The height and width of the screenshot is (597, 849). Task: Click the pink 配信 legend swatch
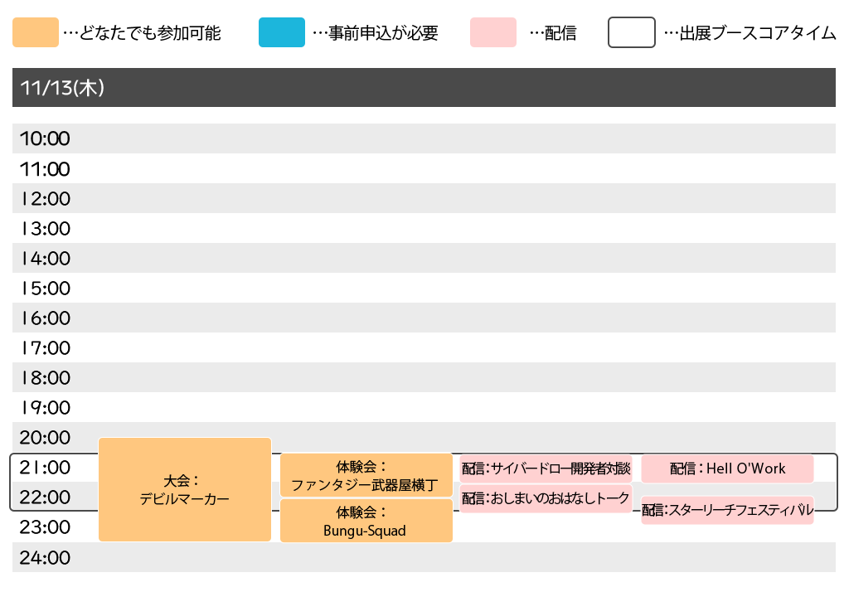492,33
